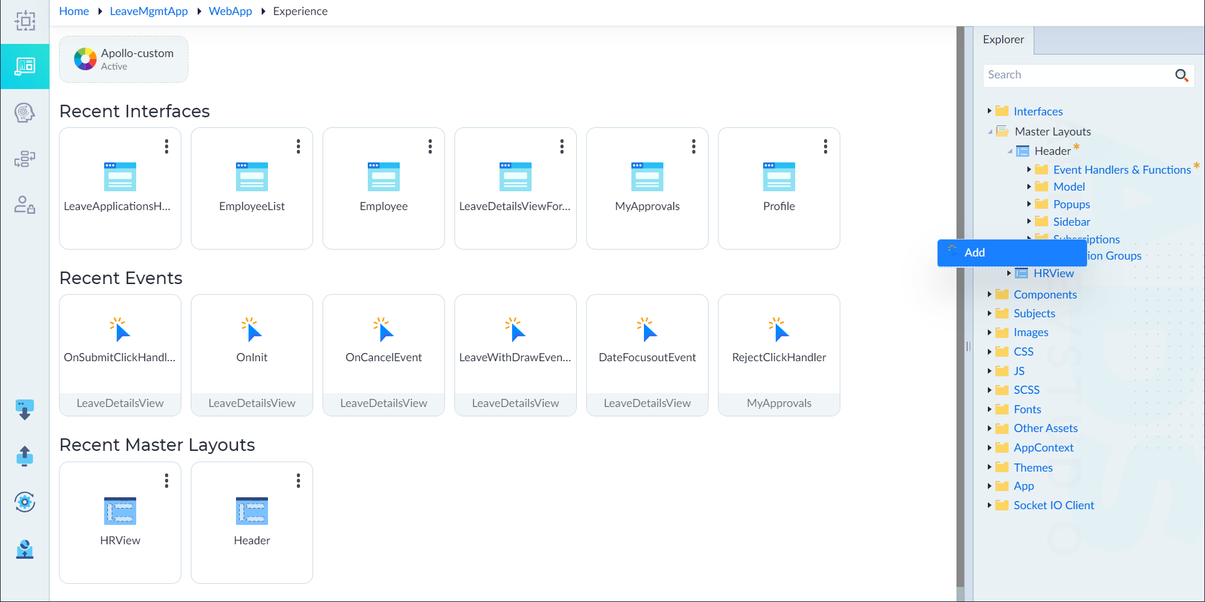Open the workflow diagram sidebar icon
The image size is (1205, 602).
24,159
